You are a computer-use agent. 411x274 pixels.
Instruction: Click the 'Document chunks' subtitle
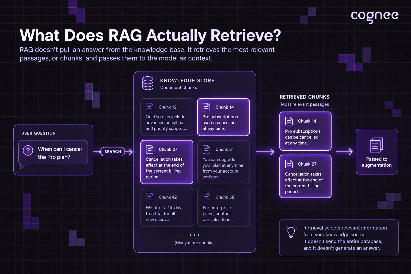[x=178, y=87]
